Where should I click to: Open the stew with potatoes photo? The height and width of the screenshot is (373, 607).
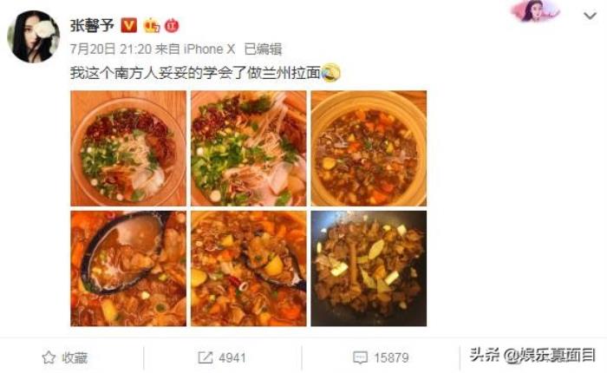tap(249, 268)
